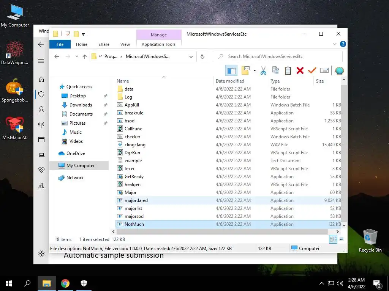Toggle the navigation pane toolbar button

(231, 71)
